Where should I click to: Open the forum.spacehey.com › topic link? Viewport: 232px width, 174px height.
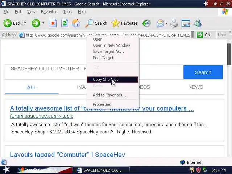tap(42, 116)
